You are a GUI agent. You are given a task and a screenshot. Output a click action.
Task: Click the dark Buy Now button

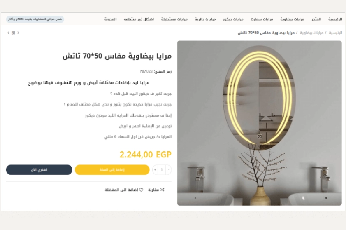coord(39,170)
